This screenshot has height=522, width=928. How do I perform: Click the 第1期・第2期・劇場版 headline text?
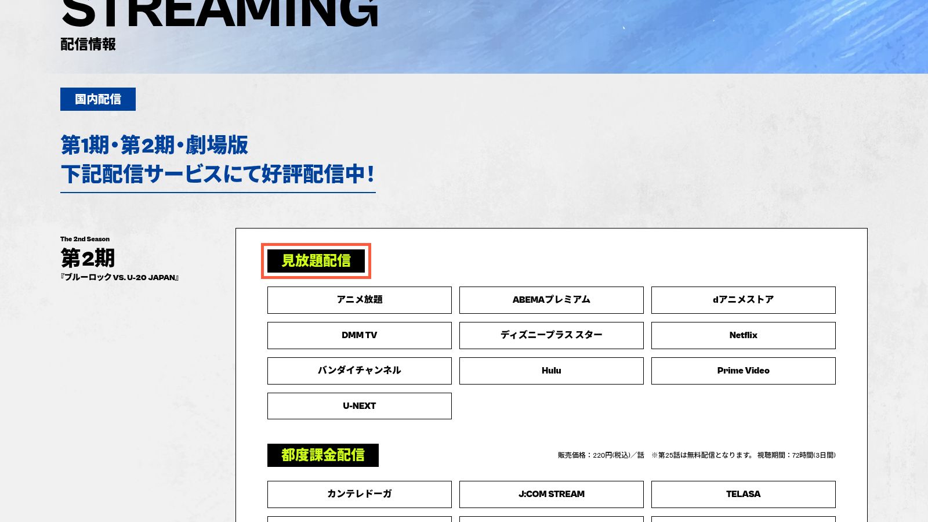pos(154,145)
